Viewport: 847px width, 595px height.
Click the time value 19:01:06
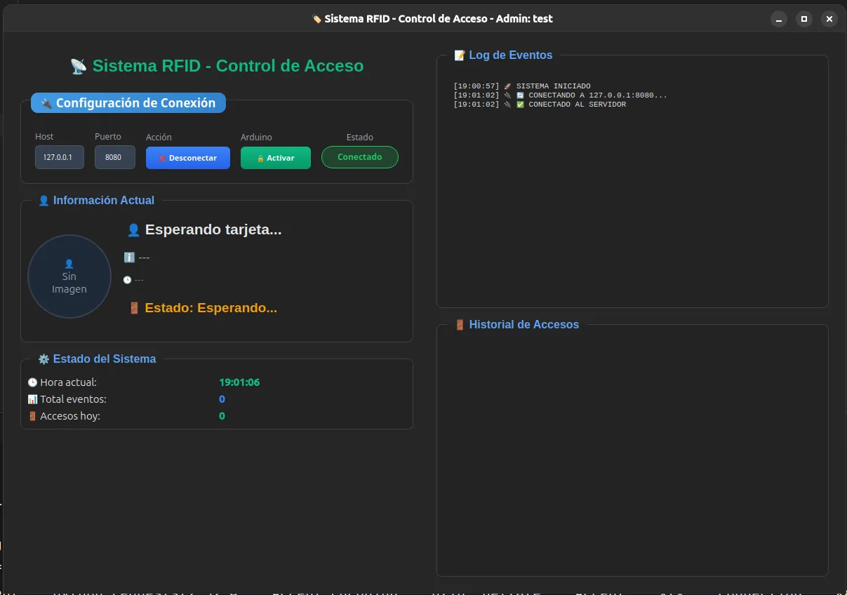(x=239, y=382)
